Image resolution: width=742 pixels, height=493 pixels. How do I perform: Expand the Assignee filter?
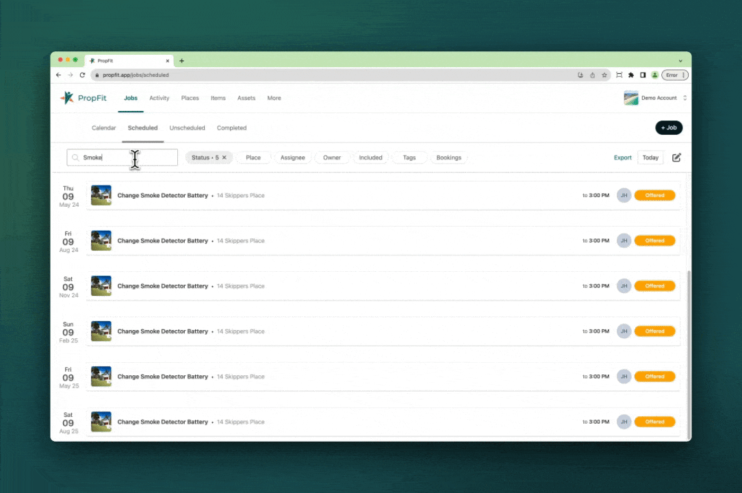(292, 157)
